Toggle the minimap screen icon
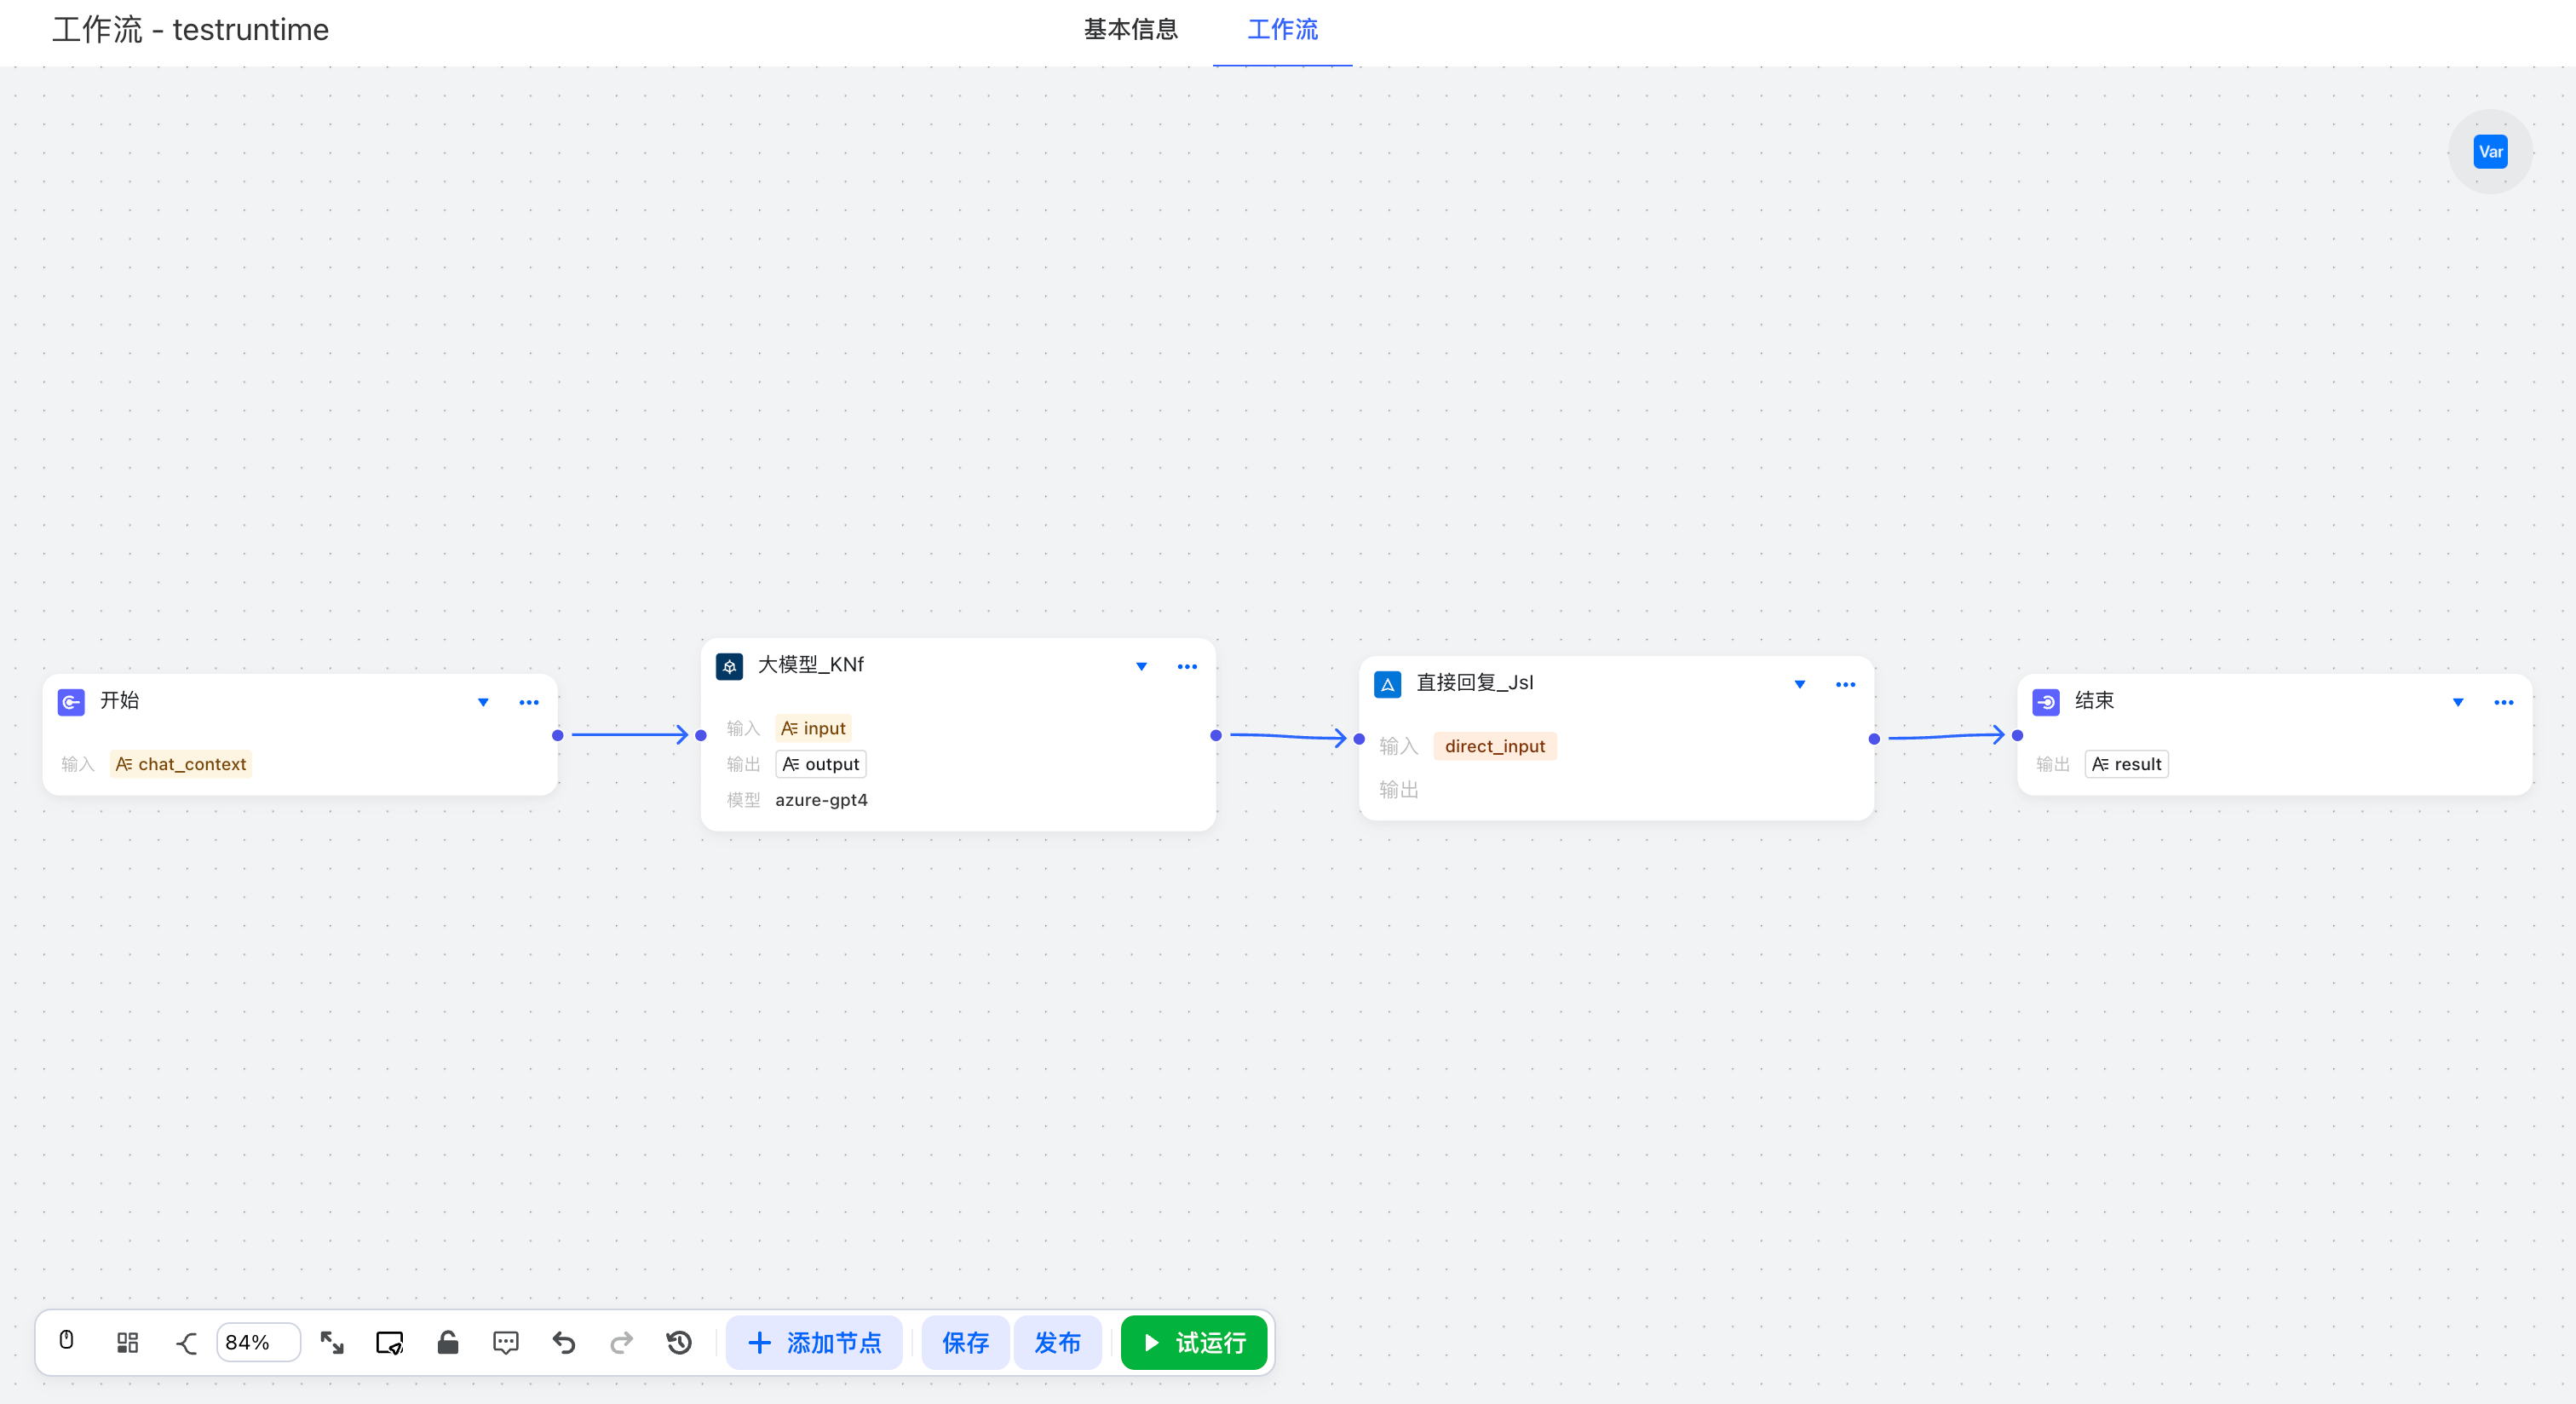Viewport: 2576px width, 1404px height. coord(389,1342)
